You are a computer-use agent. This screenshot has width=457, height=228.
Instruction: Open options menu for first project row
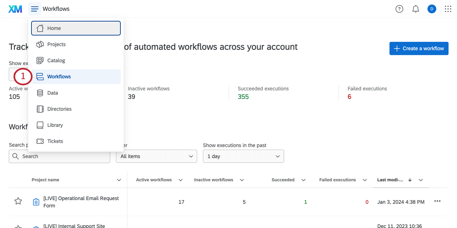pos(437,201)
